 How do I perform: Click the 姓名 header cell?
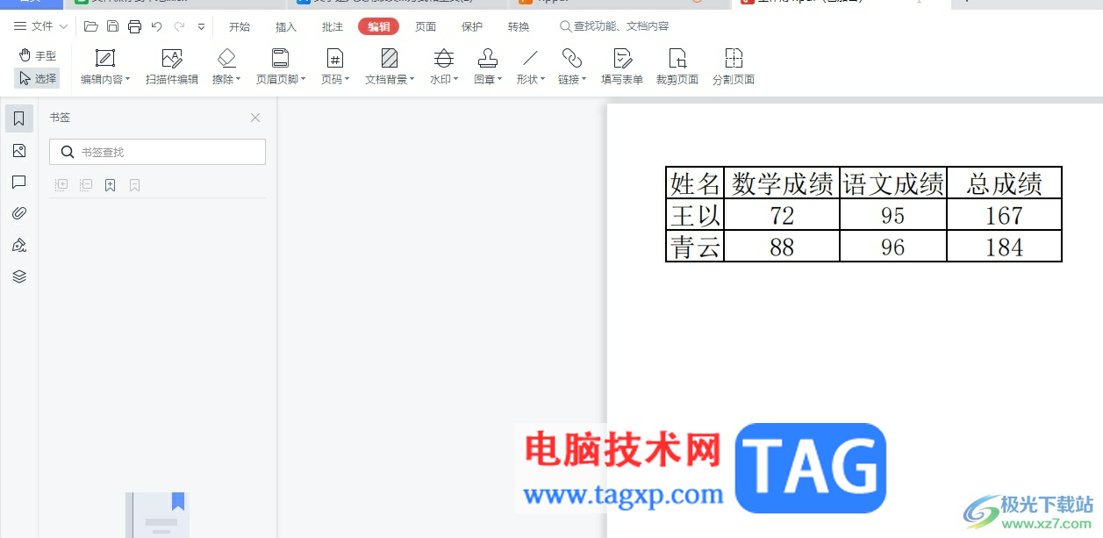pos(695,183)
